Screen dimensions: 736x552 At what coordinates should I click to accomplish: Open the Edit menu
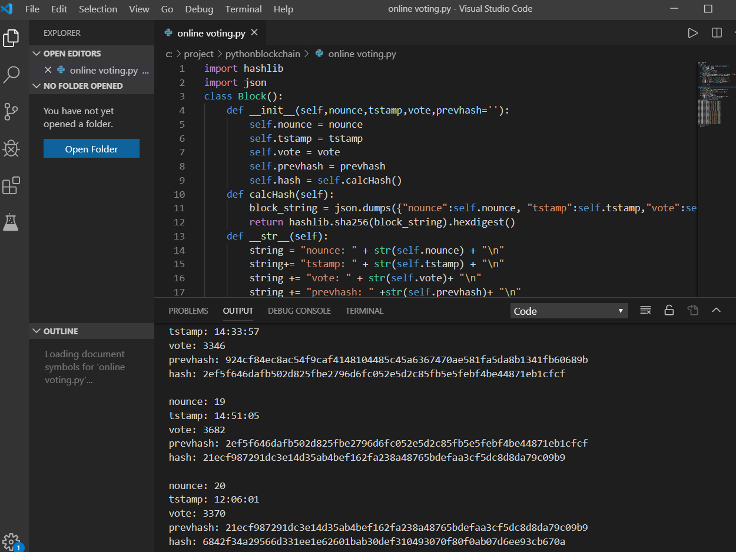(59, 9)
